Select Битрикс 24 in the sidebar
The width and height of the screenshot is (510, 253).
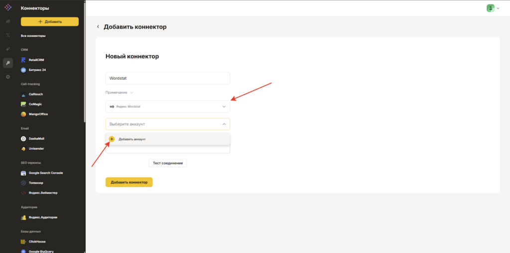coord(37,70)
